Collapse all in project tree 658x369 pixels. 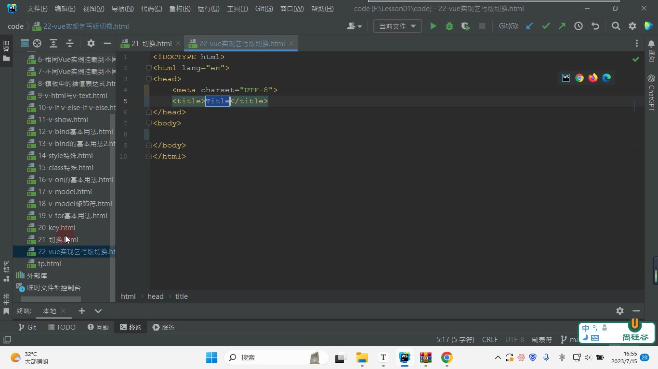point(70,43)
